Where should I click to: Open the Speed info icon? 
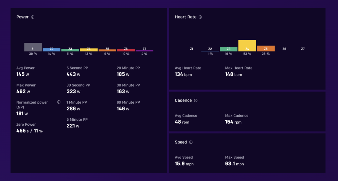coord(191,142)
